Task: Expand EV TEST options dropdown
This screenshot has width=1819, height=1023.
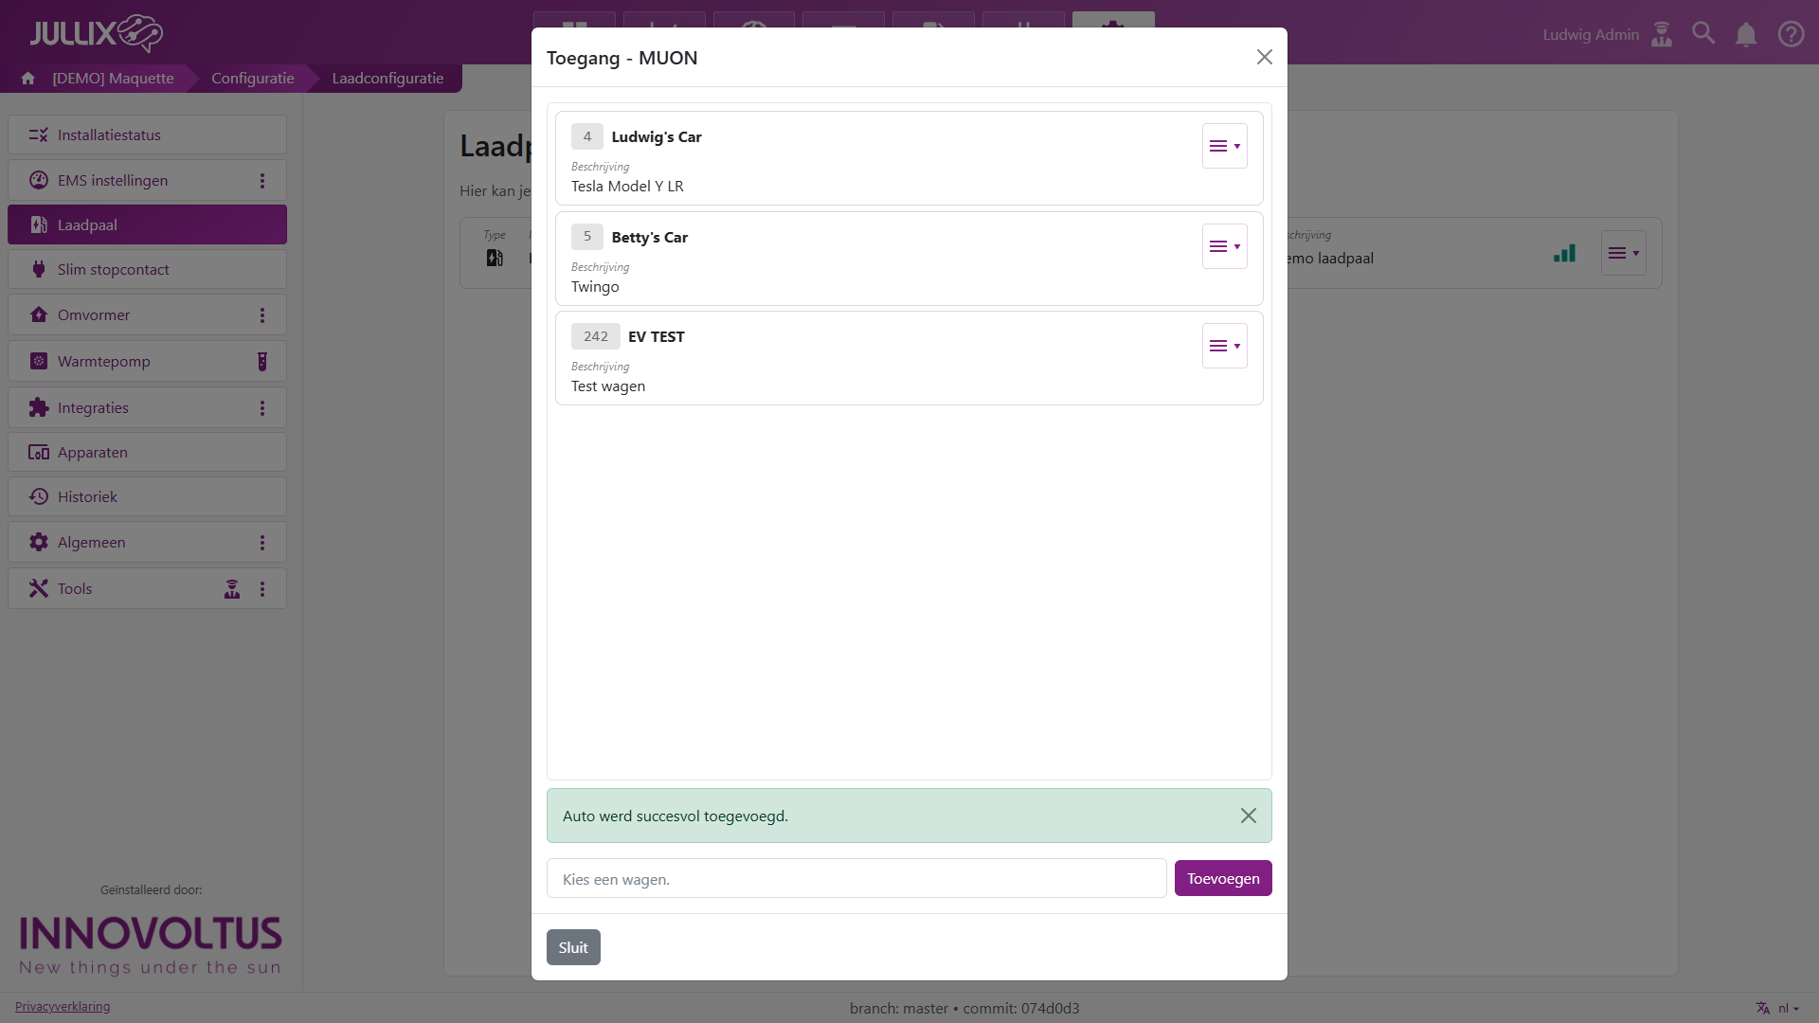Action: point(1224,346)
